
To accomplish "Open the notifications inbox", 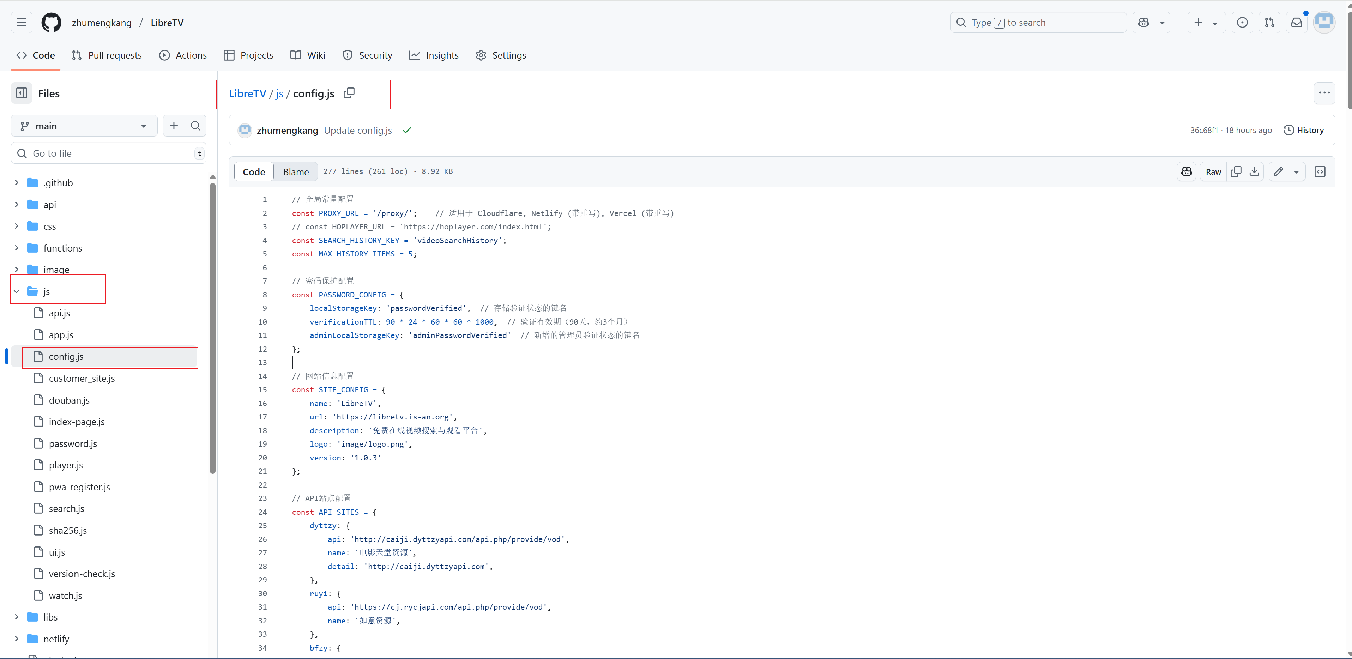I will [1297, 23].
